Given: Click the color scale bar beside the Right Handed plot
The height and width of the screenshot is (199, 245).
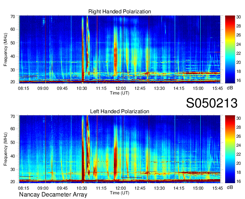Looking at the screenshot, I should 230,49.
